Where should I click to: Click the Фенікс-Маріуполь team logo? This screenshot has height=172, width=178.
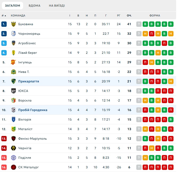(14, 139)
